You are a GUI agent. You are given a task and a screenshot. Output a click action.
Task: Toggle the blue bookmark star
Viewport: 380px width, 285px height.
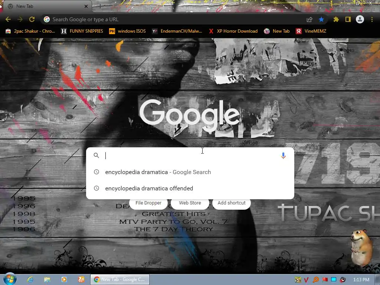click(321, 19)
